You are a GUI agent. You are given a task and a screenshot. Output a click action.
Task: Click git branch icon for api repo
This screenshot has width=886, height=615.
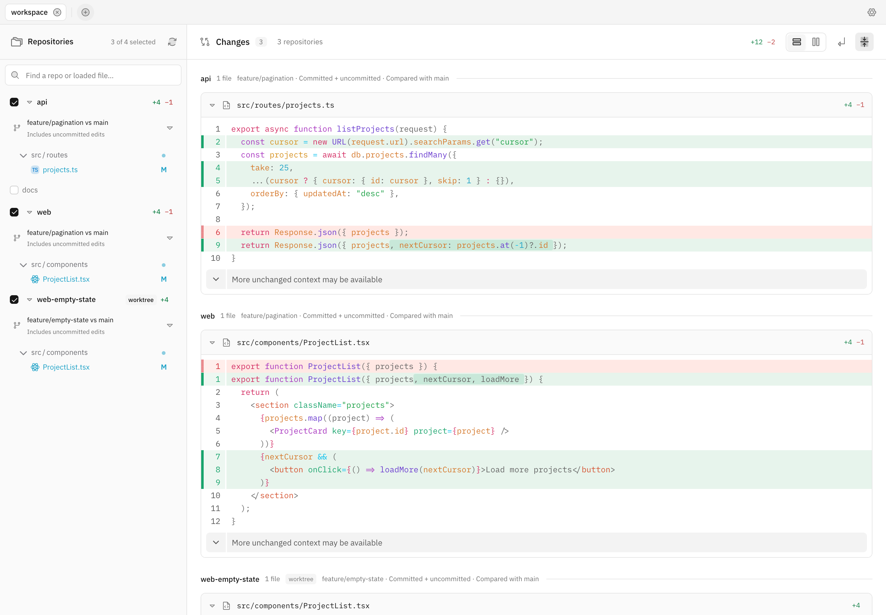coord(17,128)
